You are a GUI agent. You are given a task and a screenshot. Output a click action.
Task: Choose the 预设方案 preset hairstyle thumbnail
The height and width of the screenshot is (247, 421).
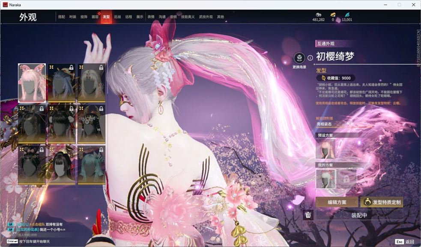point(325,149)
